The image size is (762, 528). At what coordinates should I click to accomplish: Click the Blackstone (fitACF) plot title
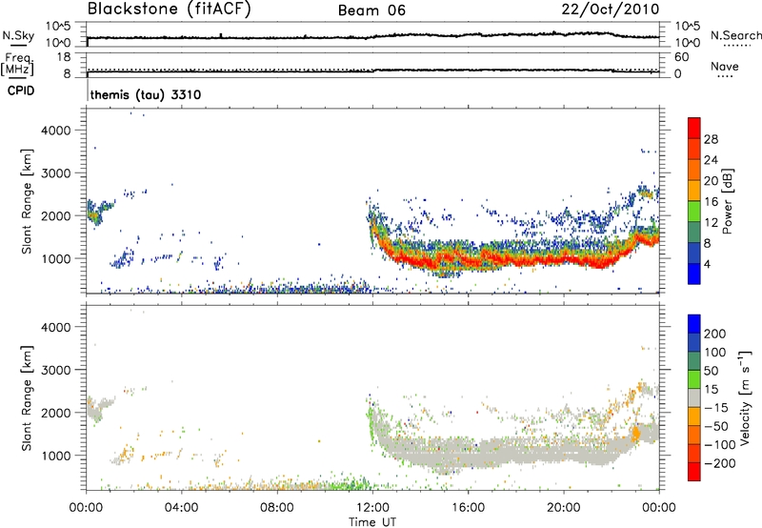click(x=170, y=10)
